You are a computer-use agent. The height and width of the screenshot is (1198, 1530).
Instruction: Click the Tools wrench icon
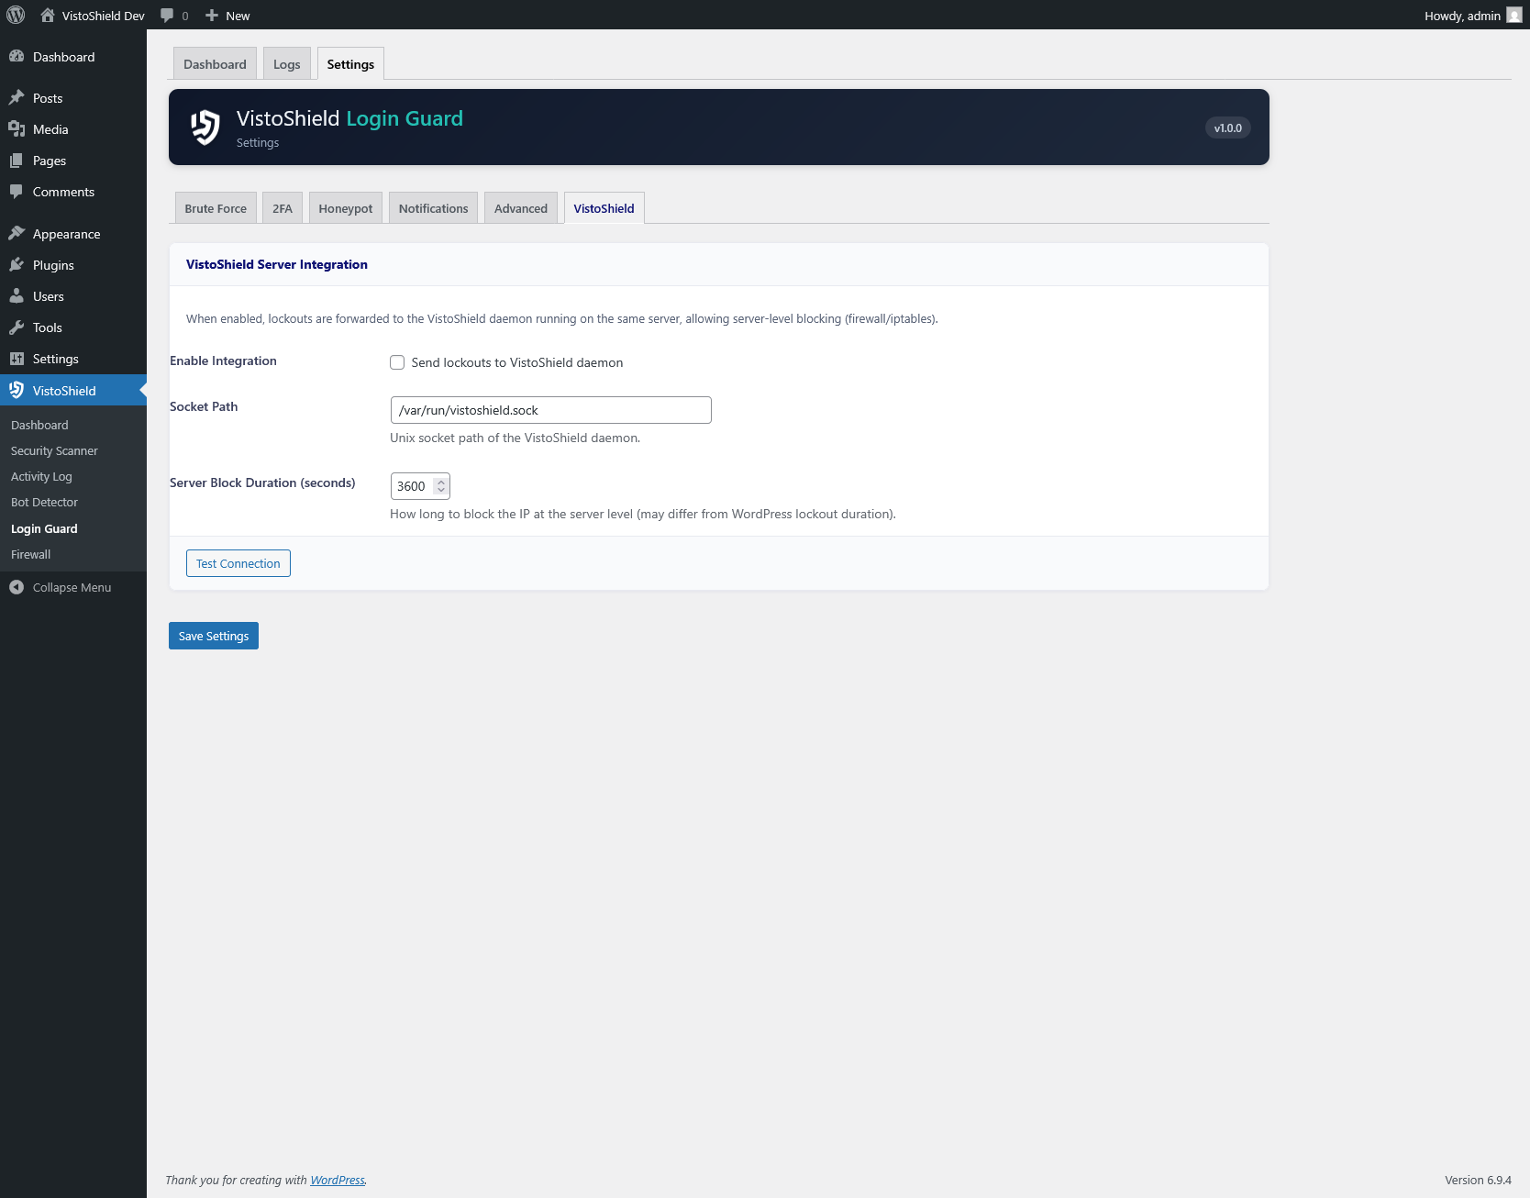point(17,327)
